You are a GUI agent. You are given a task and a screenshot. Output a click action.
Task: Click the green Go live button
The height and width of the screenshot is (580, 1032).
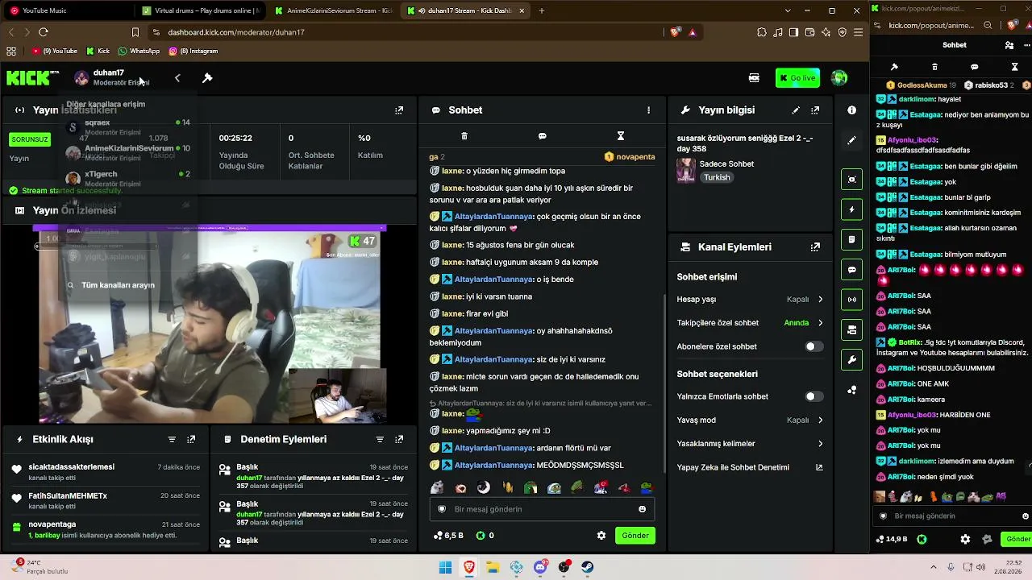click(797, 78)
